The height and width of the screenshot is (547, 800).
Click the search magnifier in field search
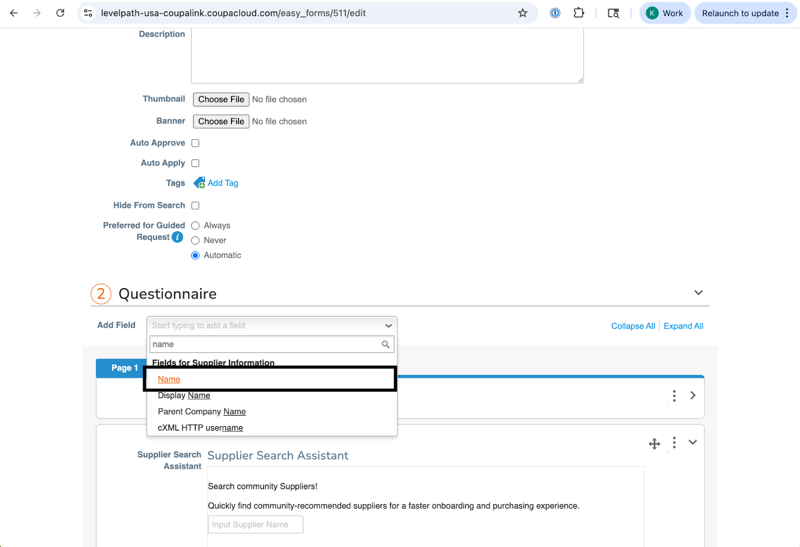pyautogui.click(x=385, y=344)
